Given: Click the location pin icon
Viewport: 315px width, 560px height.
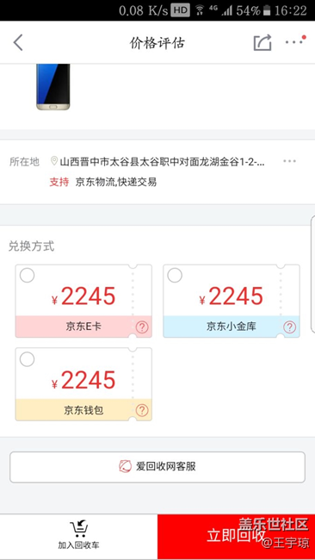Looking at the screenshot, I should [54, 161].
